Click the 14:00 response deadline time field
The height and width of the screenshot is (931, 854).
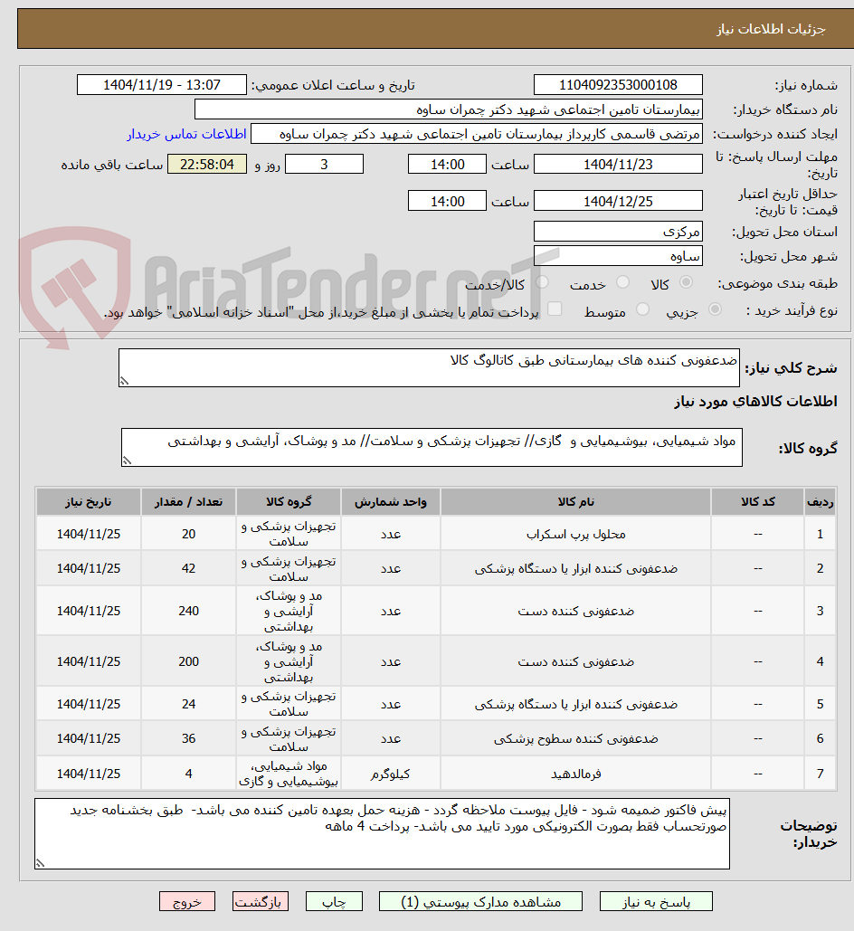(447, 164)
